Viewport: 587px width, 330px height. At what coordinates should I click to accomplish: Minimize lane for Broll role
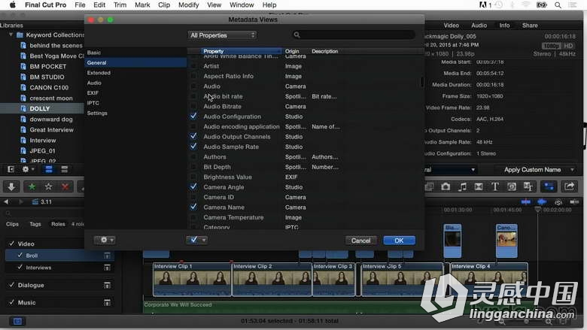pos(107,256)
